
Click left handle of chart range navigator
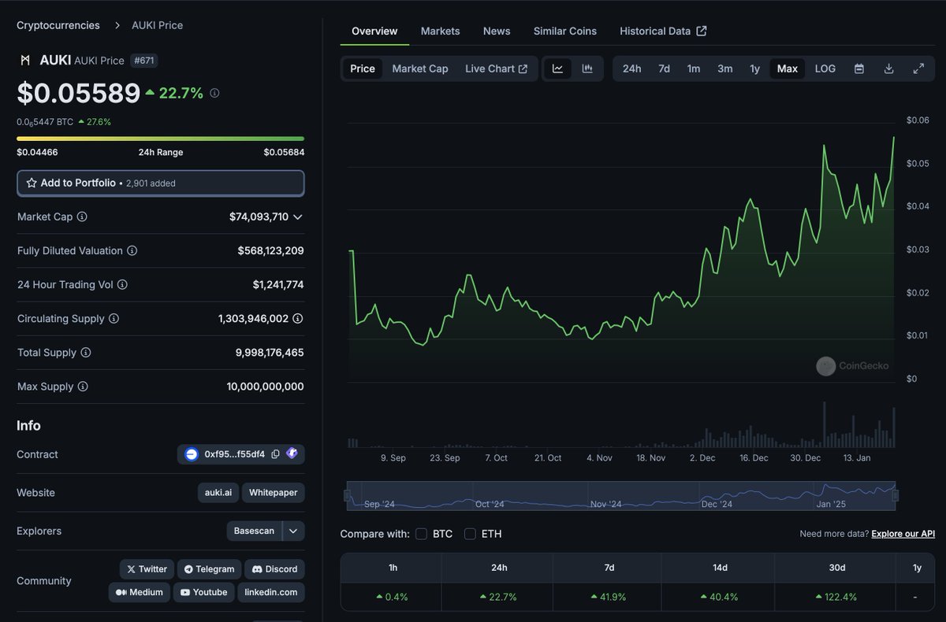[347, 495]
